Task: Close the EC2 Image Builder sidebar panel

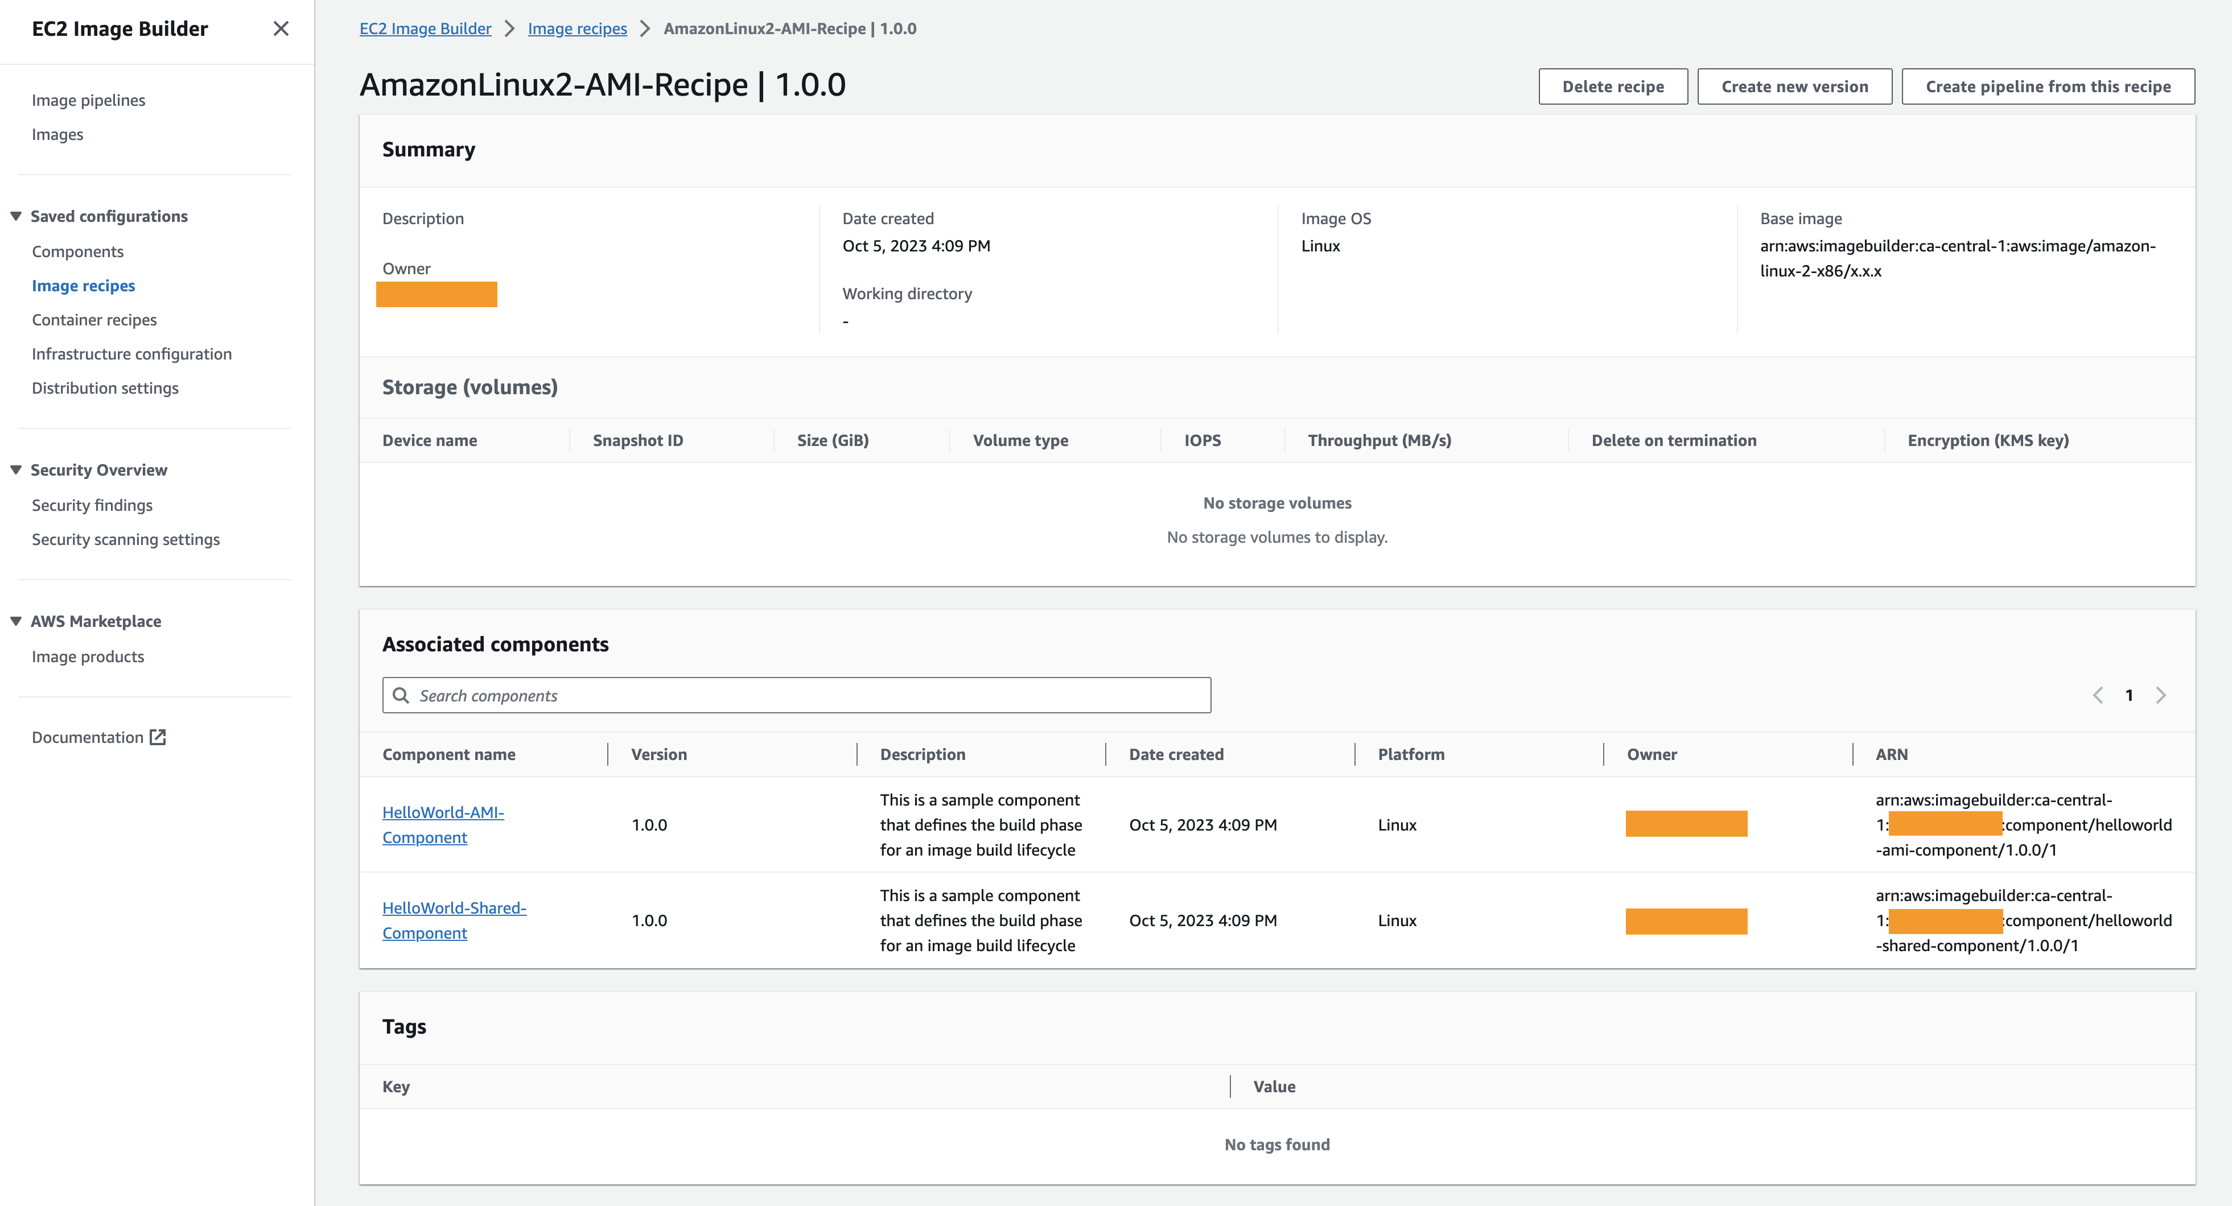Action: pos(281,28)
